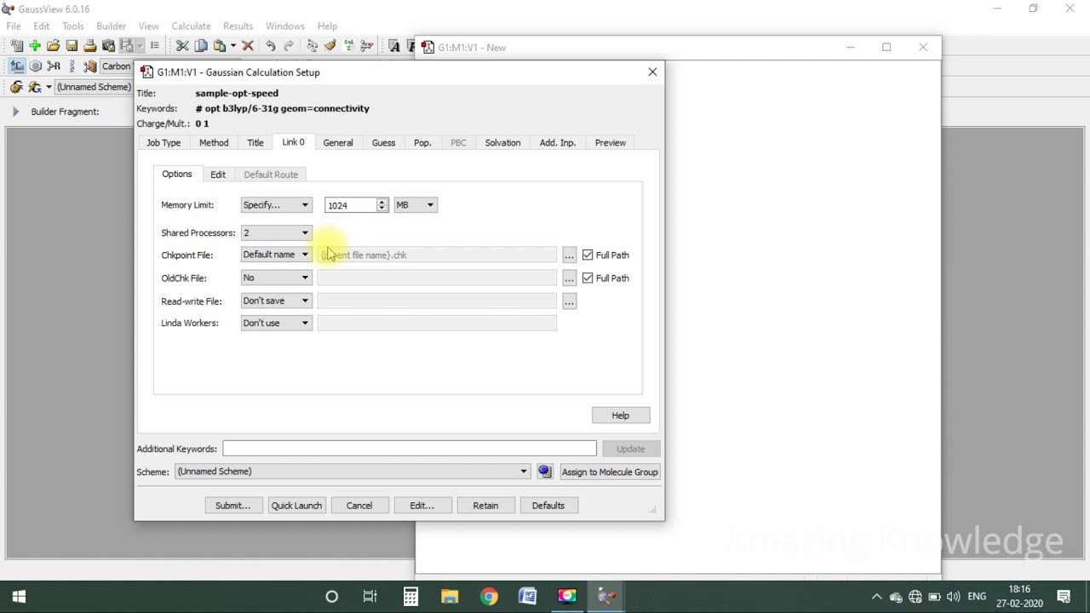Viewport: 1090px width, 613px height.
Task: Open OldChk File dropdown showing No
Action: [277, 278]
